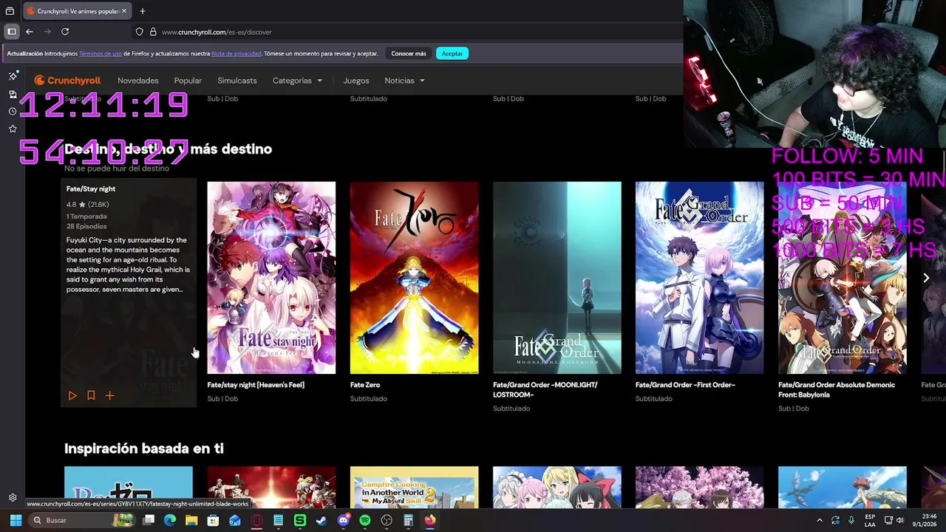The height and width of the screenshot is (532, 946).
Task: Open Firefox AI chatbot sidebar icon
Action: 13,76
